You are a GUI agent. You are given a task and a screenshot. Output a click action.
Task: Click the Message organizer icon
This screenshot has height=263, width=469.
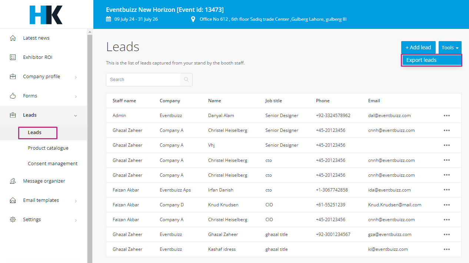[x=13, y=181]
